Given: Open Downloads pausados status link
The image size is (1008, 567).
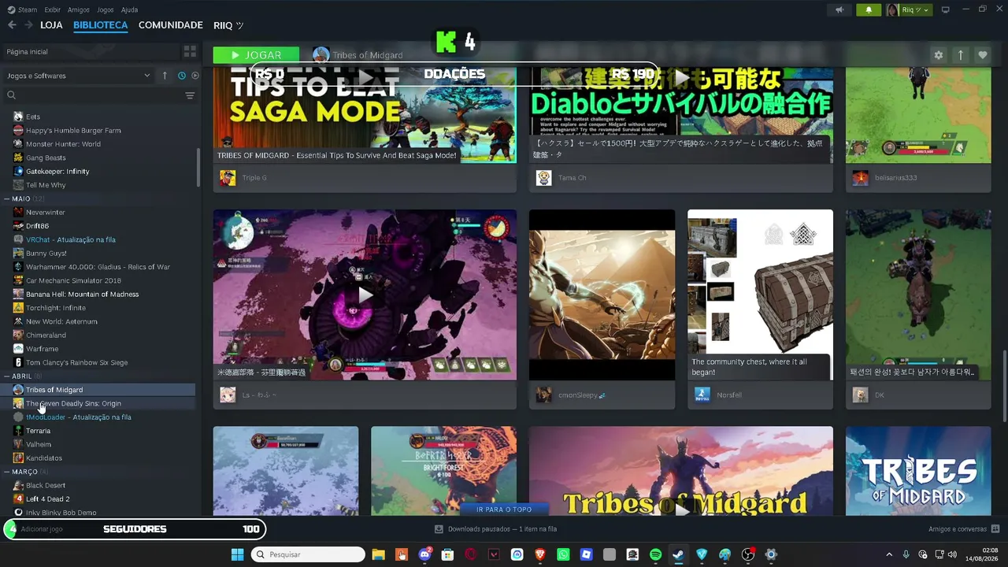Looking at the screenshot, I should pos(496,529).
